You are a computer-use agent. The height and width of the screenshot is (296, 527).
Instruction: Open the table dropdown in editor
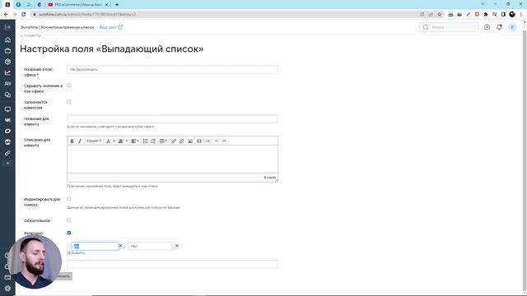click(x=163, y=141)
